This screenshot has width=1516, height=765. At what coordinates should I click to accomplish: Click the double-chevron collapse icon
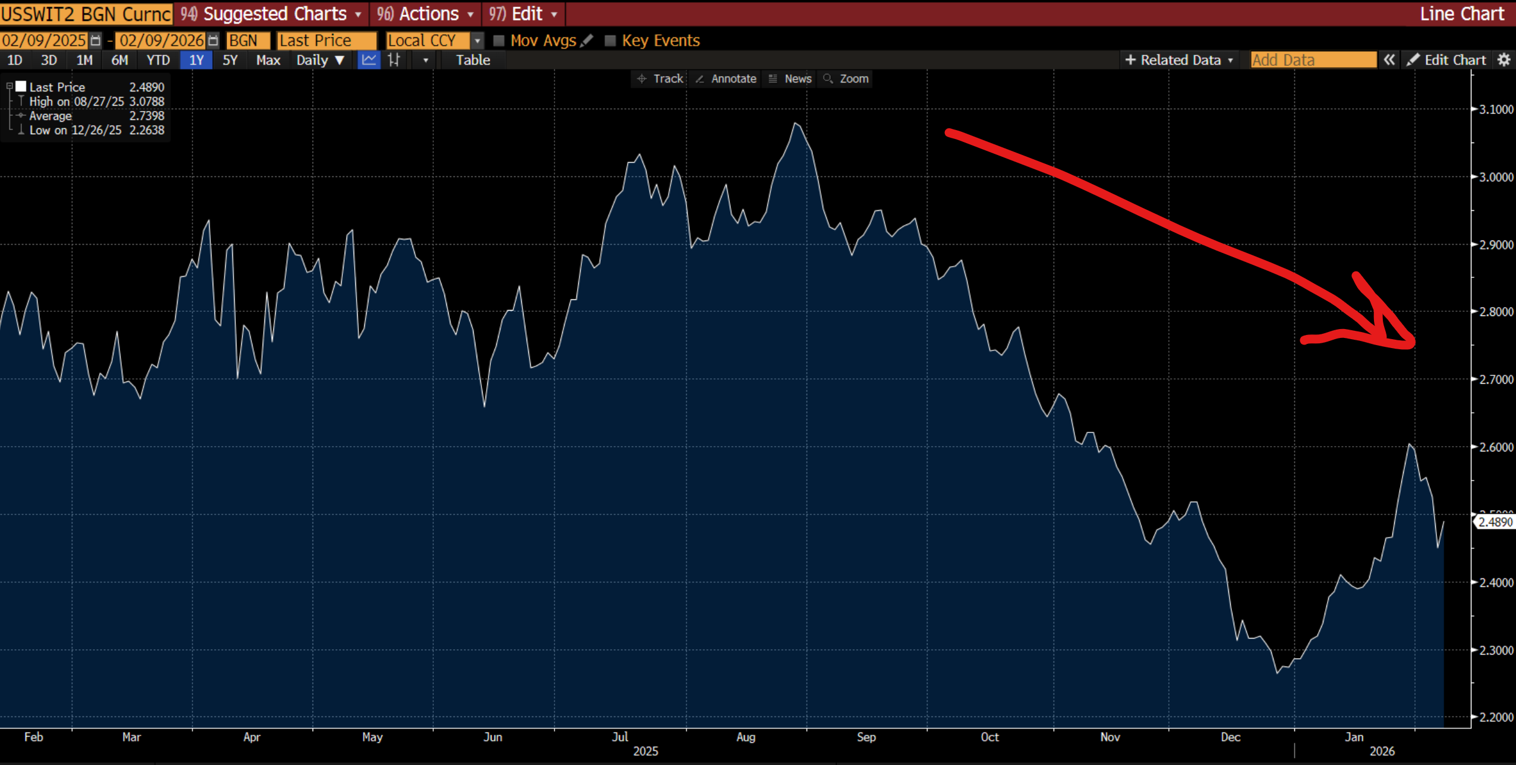(x=1389, y=60)
